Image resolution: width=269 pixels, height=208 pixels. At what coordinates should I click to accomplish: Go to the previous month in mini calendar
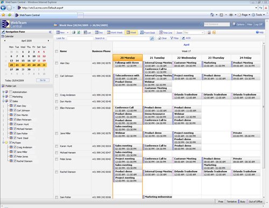click(5, 41)
